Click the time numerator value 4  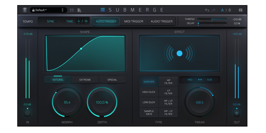pos(78,21)
